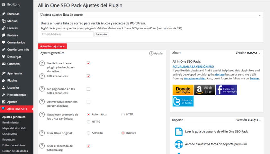The width and height of the screenshot is (270, 154).
Task: Open Social Meta submenu item
Action: pos(9,134)
